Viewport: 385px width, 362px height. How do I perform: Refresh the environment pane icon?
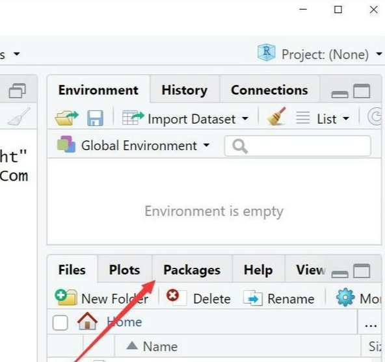pyautogui.click(x=375, y=116)
